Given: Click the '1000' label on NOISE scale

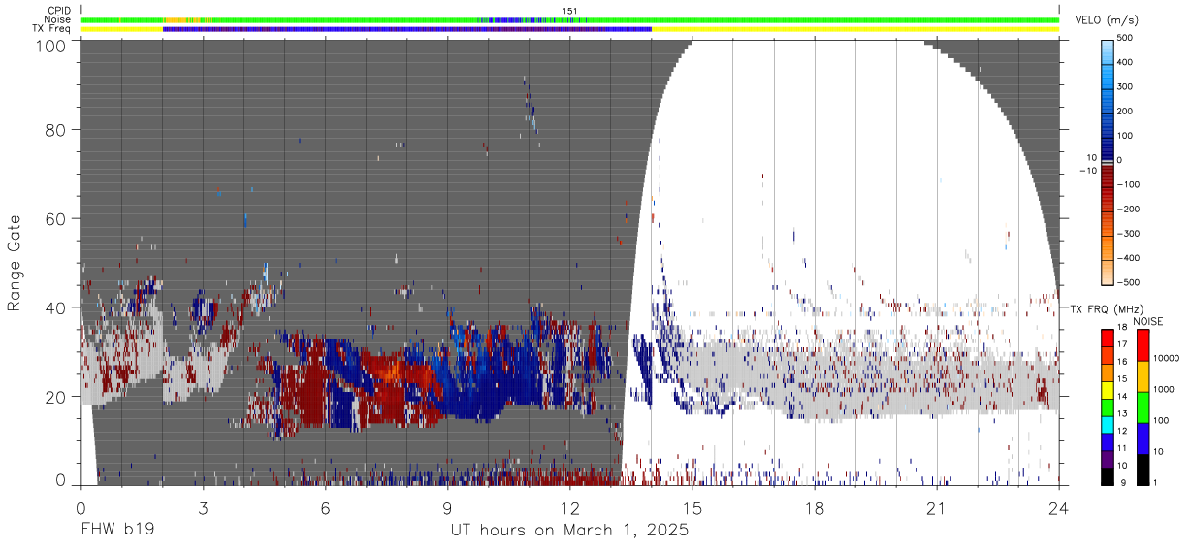Looking at the screenshot, I should [x=1165, y=389].
